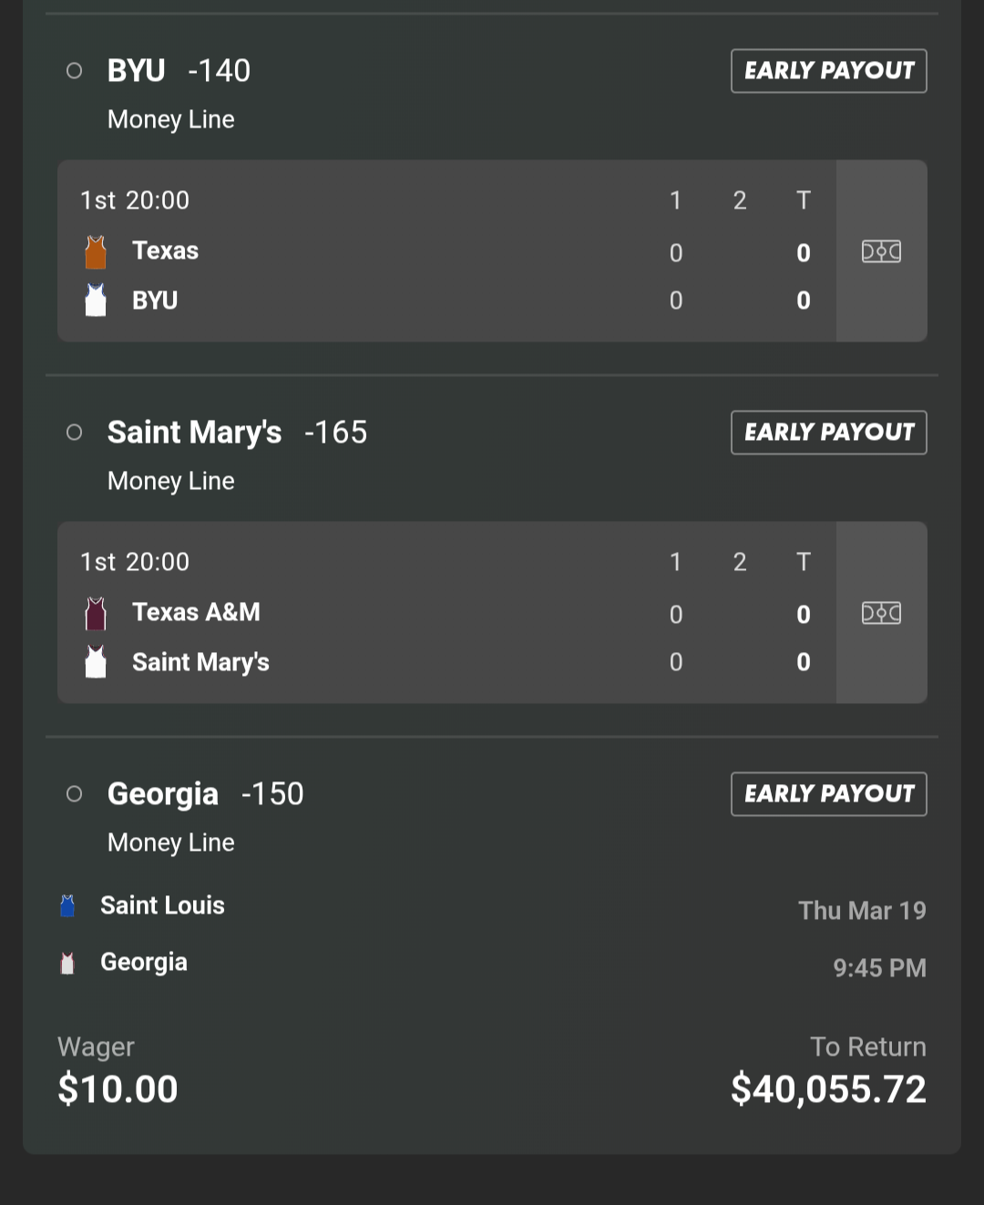
Task: Tap the orange Texas jersey icon
Action: [96, 252]
